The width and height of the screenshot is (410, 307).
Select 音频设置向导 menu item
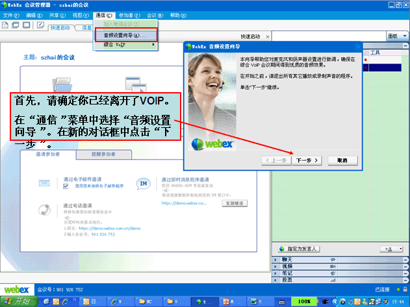(126, 35)
